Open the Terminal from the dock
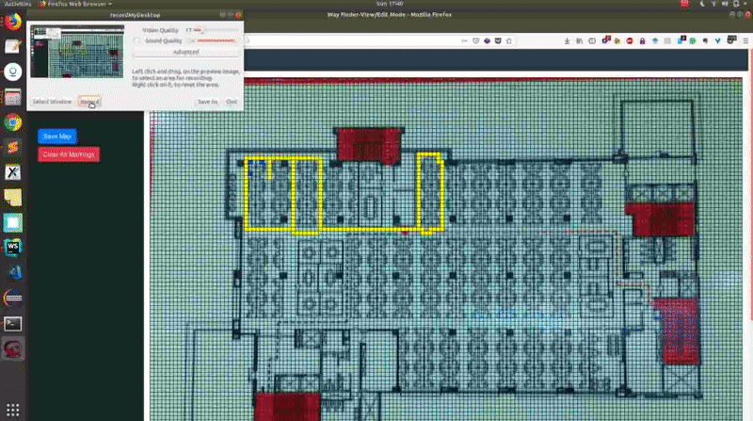This screenshot has height=421, width=753. (13, 323)
